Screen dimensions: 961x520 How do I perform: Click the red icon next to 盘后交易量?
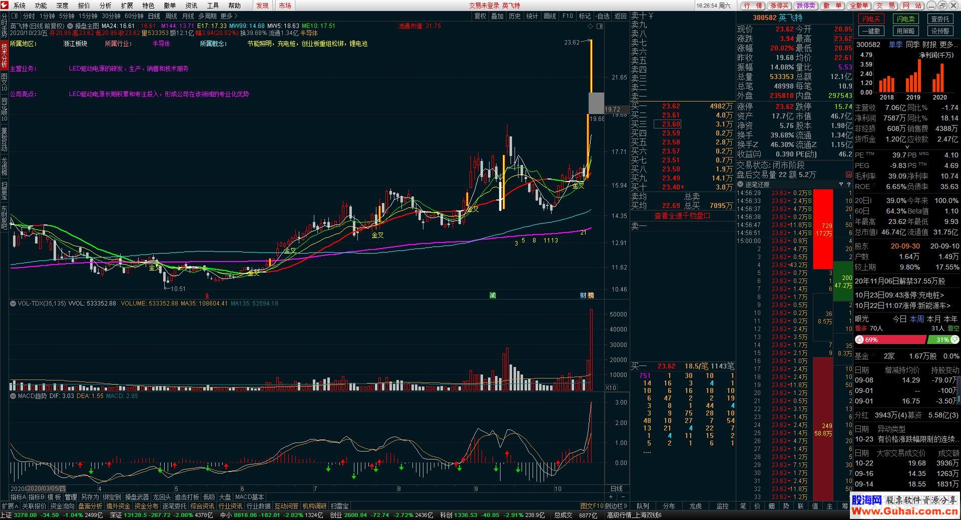848,175
